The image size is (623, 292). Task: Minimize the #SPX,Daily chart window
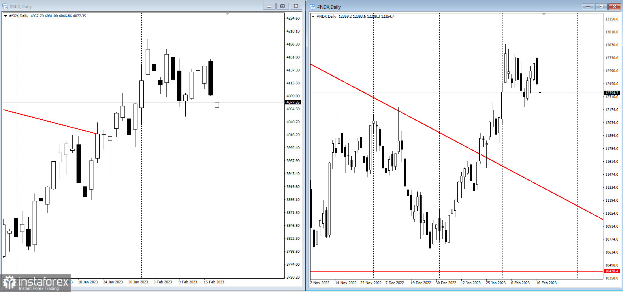pos(269,6)
